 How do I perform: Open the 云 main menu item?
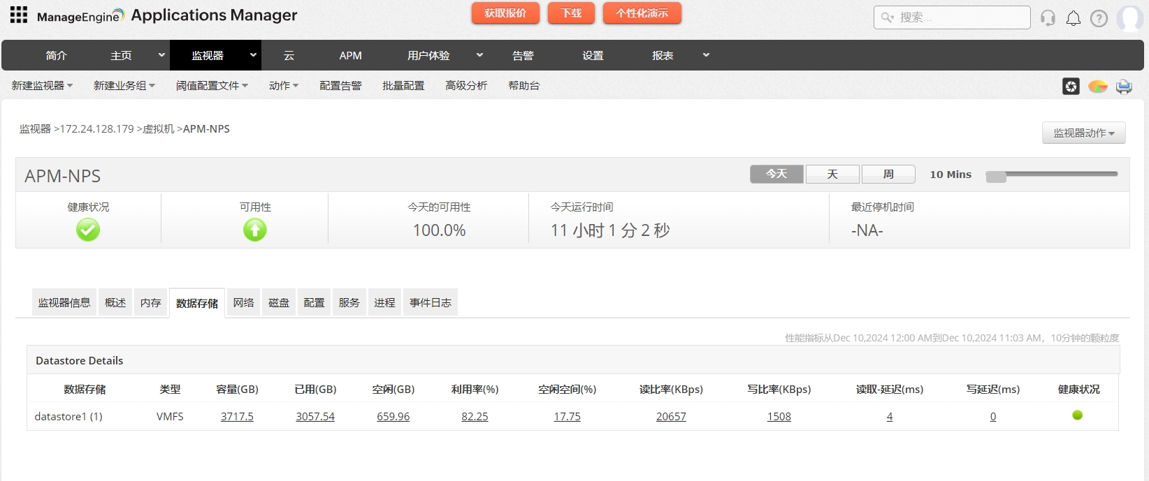pyautogui.click(x=289, y=55)
